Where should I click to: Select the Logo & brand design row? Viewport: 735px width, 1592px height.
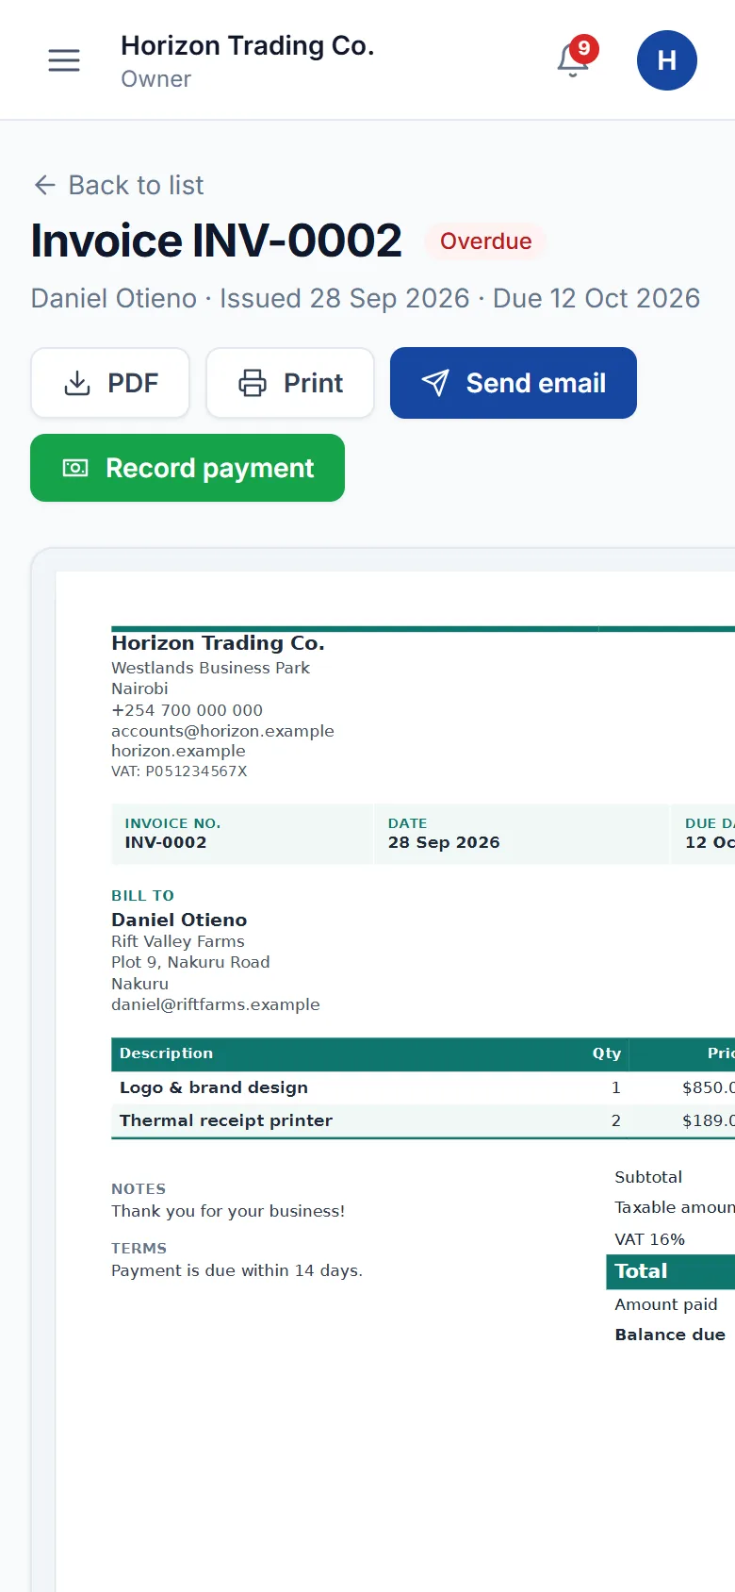click(423, 1087)
